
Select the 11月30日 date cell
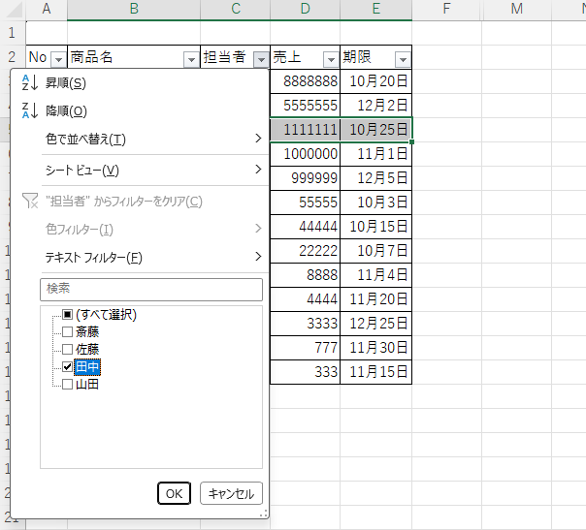[x=376, y=348]
